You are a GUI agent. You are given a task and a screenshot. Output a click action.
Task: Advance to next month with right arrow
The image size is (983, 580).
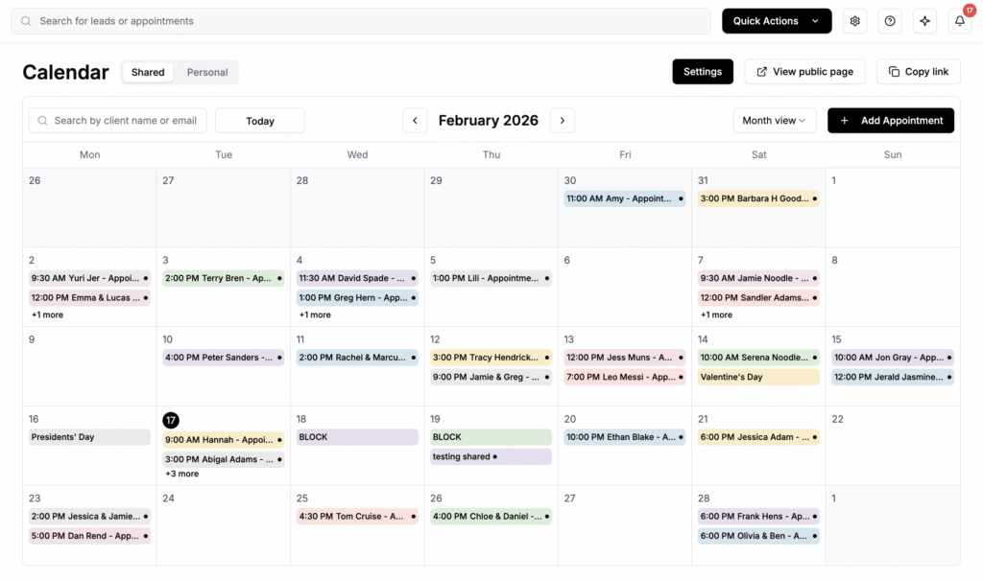click(563, 121)
